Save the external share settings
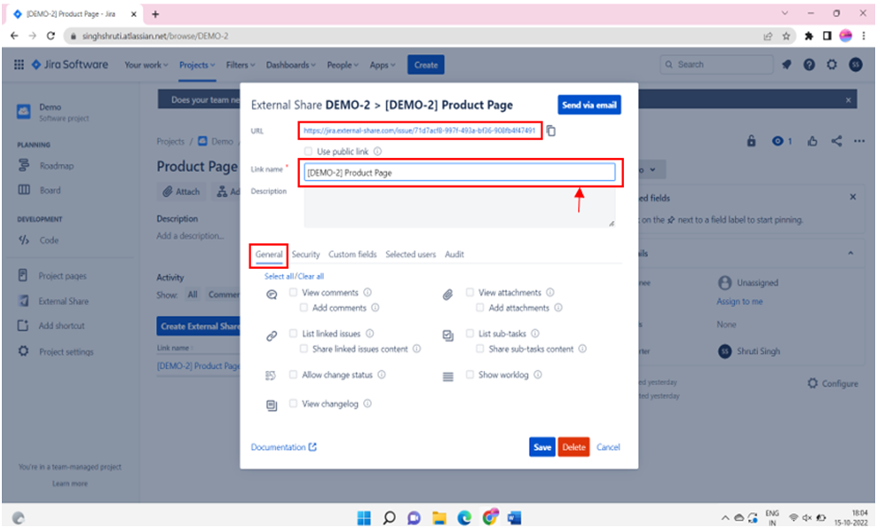 tap(542, 447)
